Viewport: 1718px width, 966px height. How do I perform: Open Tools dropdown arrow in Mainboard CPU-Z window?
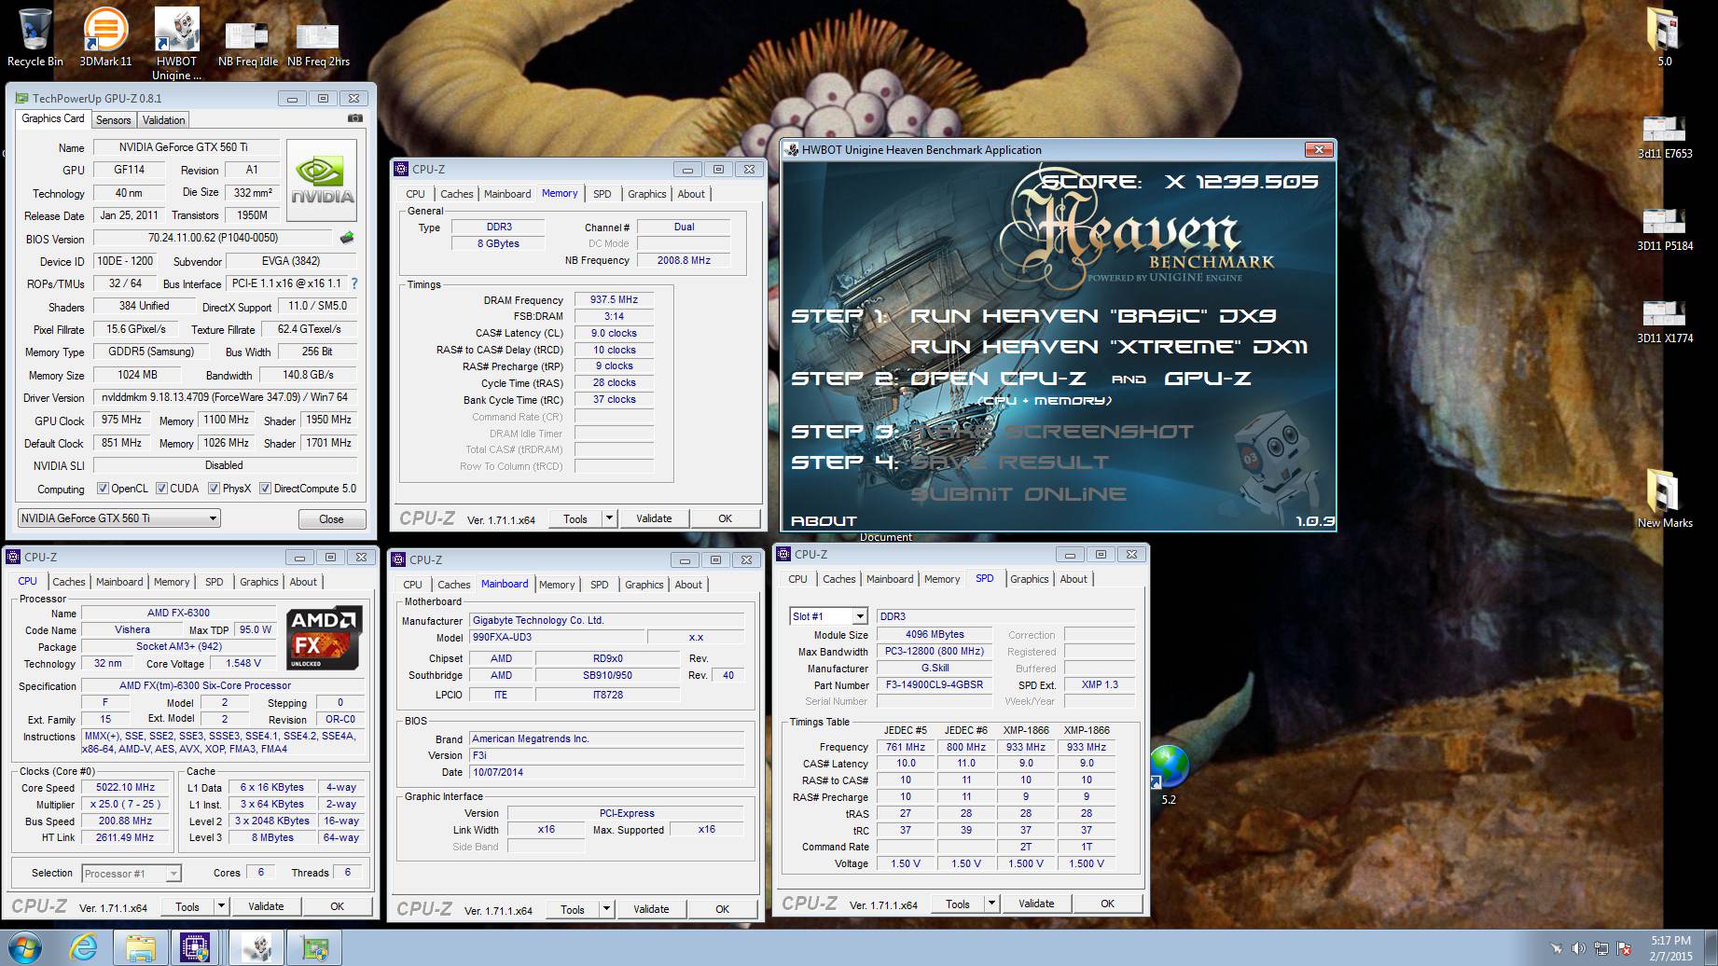(606, 909)
